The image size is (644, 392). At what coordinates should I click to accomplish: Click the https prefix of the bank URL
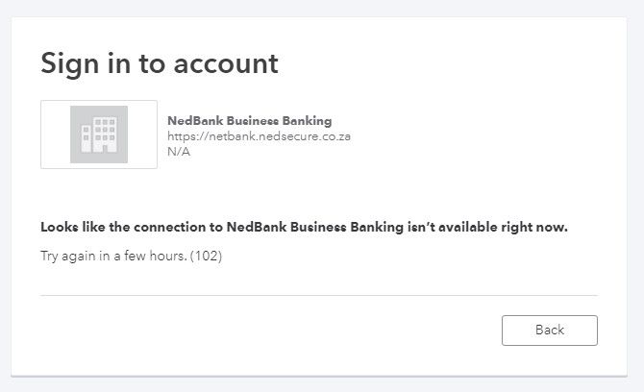(x=182, y=136)
